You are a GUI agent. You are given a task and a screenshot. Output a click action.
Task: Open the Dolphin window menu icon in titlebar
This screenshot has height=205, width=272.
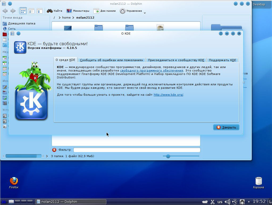click(x=4, y=4)
